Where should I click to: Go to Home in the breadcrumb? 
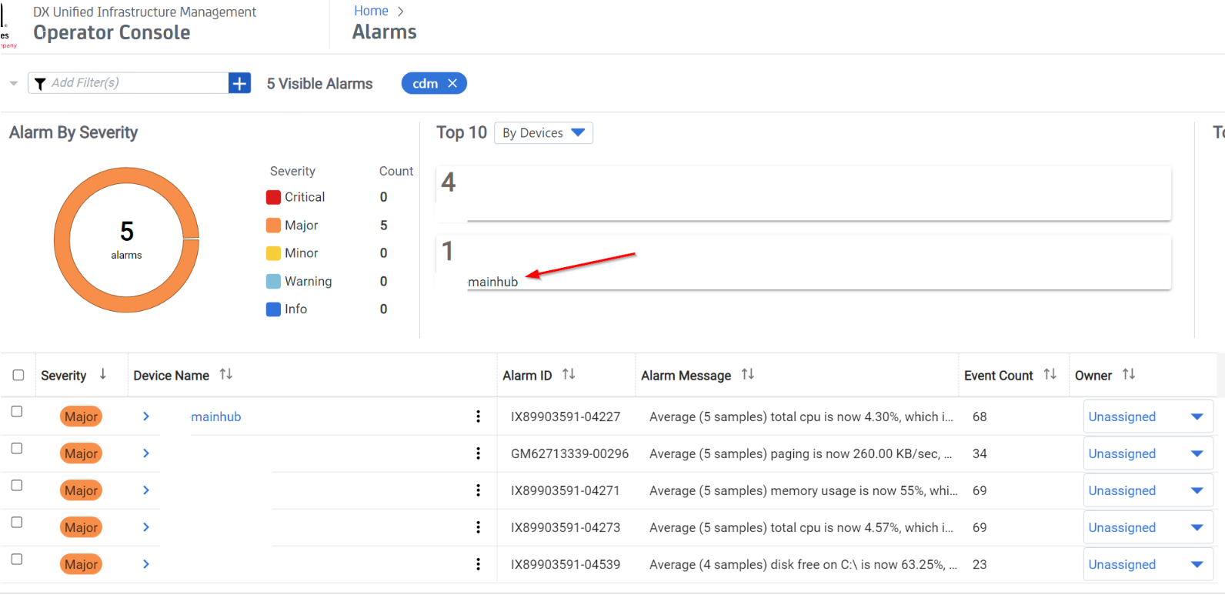[x=371, y=11]
